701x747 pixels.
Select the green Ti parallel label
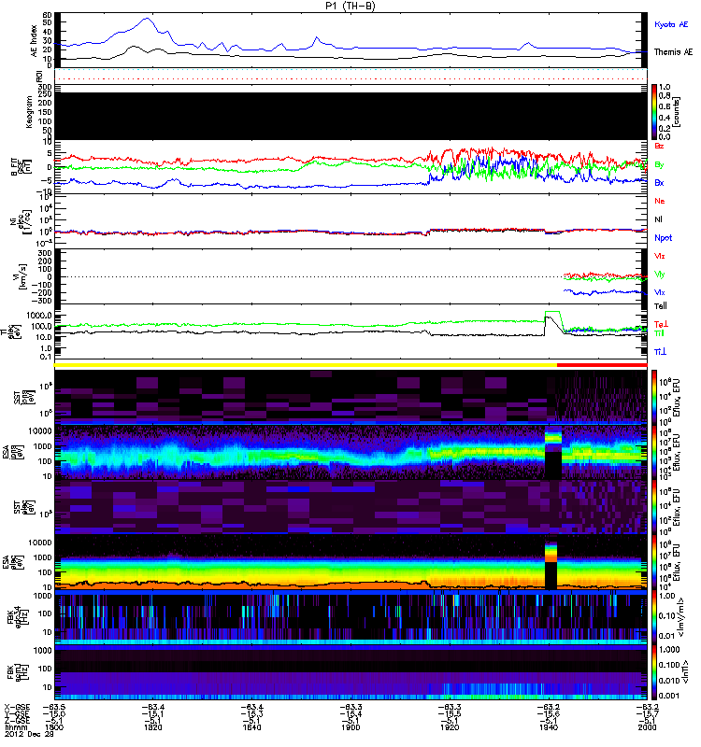click(659, 333)
